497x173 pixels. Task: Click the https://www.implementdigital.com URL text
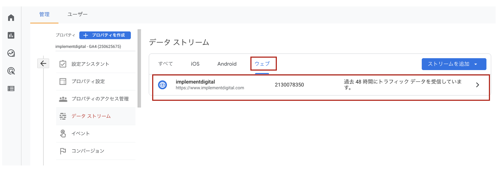click(210, 88)
